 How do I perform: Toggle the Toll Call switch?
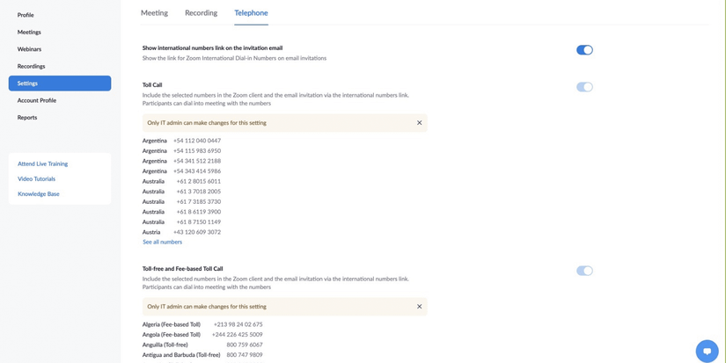point(584,87)
